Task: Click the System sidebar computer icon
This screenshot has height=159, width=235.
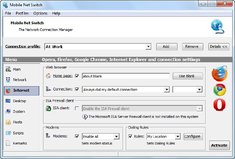Action: [x=8, y=111]
